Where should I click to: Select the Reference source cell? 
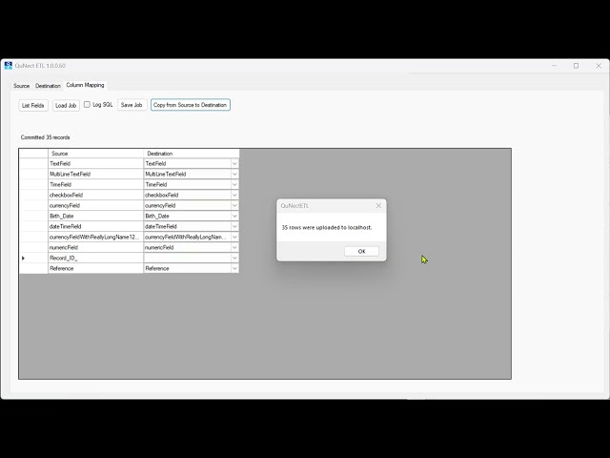pyautogui.click(x=95, y=268)
